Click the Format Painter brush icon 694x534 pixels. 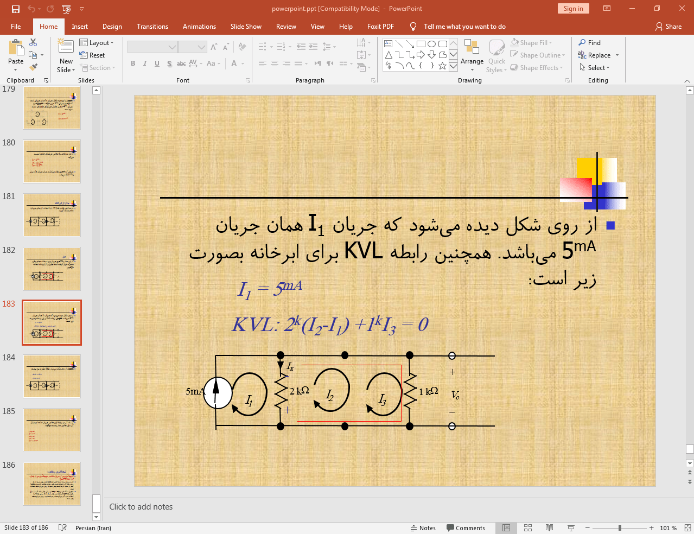coord(33,67)
